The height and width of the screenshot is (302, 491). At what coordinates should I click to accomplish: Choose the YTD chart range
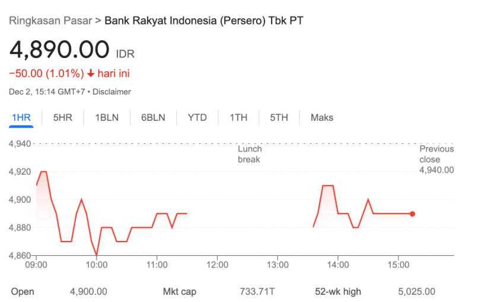[197, 117]
